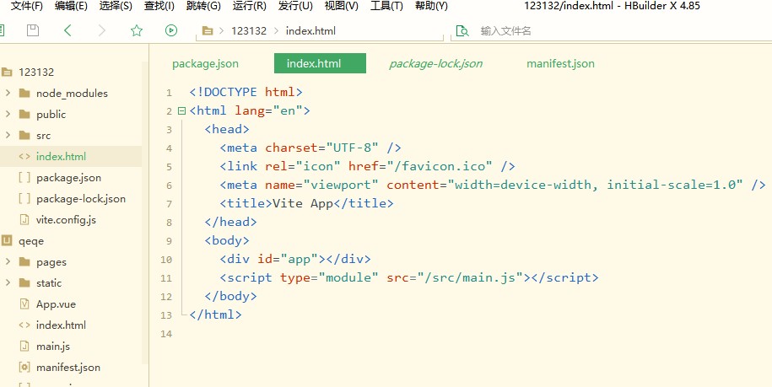772x387 pixels.
Task: Open vite.config.js from the project tree
Action: point(66,220)
